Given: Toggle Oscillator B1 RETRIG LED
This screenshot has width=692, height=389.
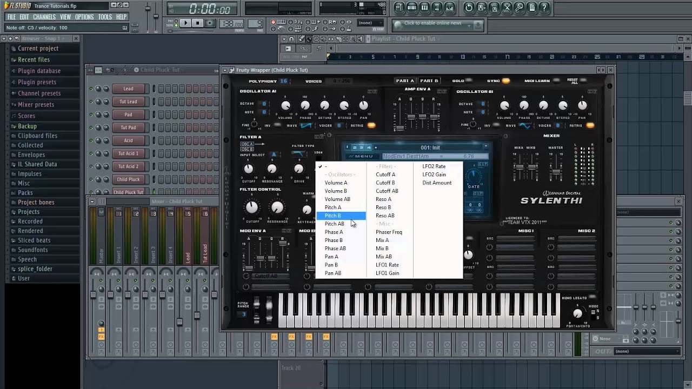Looking at the screenshot, I should click(590, 125).
